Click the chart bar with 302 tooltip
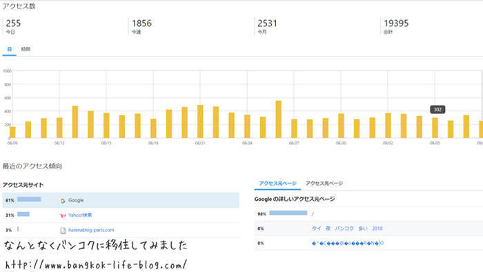 [435, 128]
